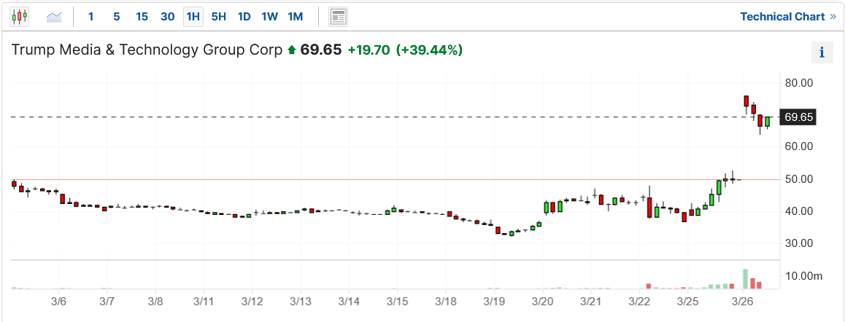Click the last green candle on 3/26
The height and width of the screenshot is (322, 845).
[x=768, y=122]
